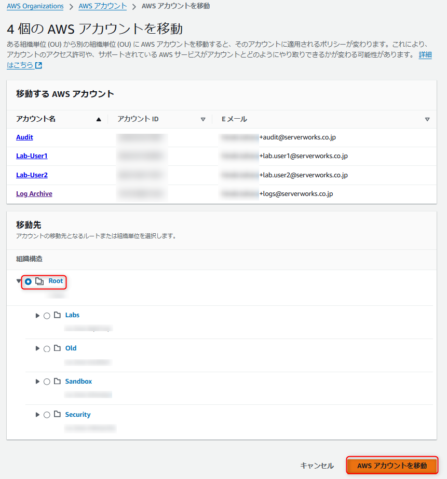
Task: Expand the Labs organizational unit
Action: 37,316
